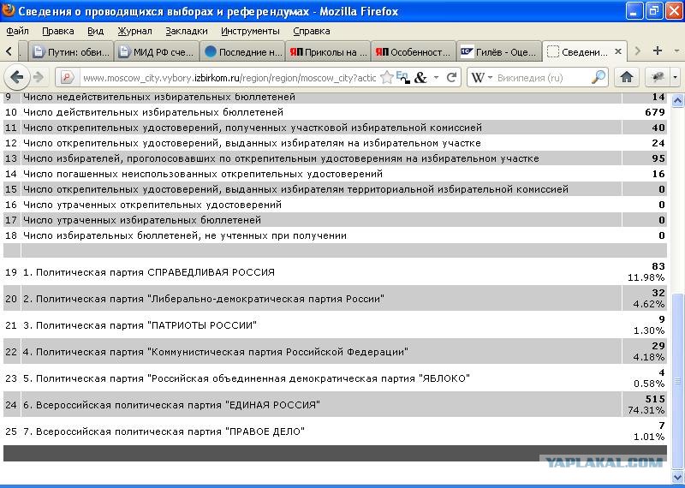The height and width of the screenshot is (488, 685).
Task: Click the page scrollbar down arrow
Action: [x=677, y=476]
